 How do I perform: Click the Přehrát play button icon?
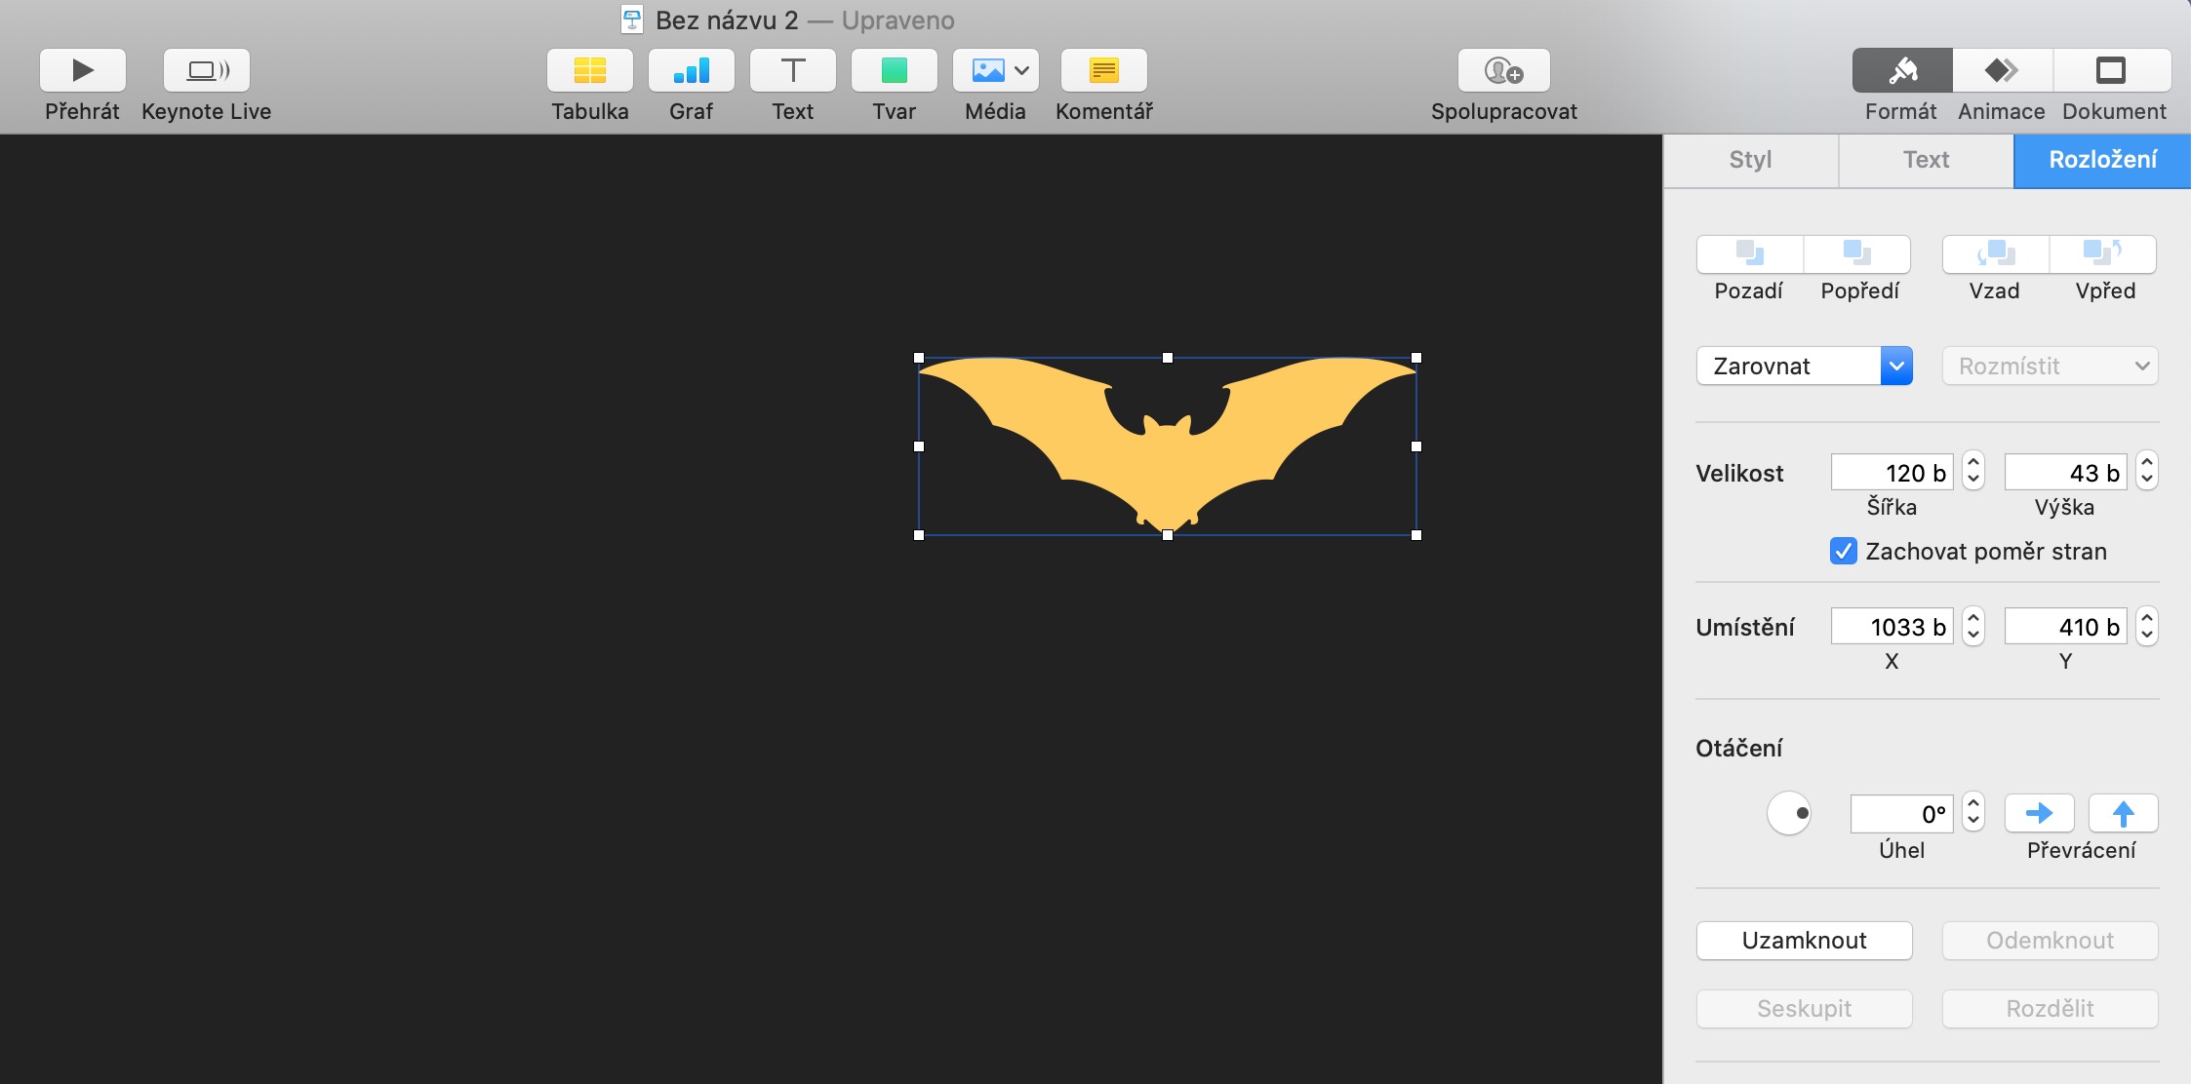pos(83,70)
